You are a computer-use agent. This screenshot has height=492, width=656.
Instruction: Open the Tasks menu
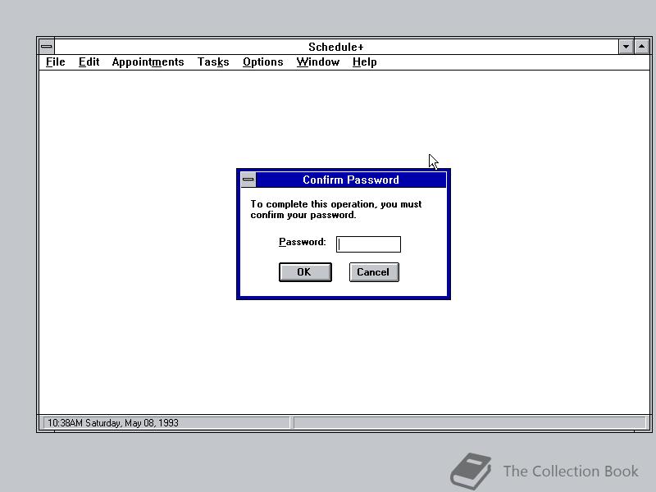pyautogui.click(x=213, y=62)
